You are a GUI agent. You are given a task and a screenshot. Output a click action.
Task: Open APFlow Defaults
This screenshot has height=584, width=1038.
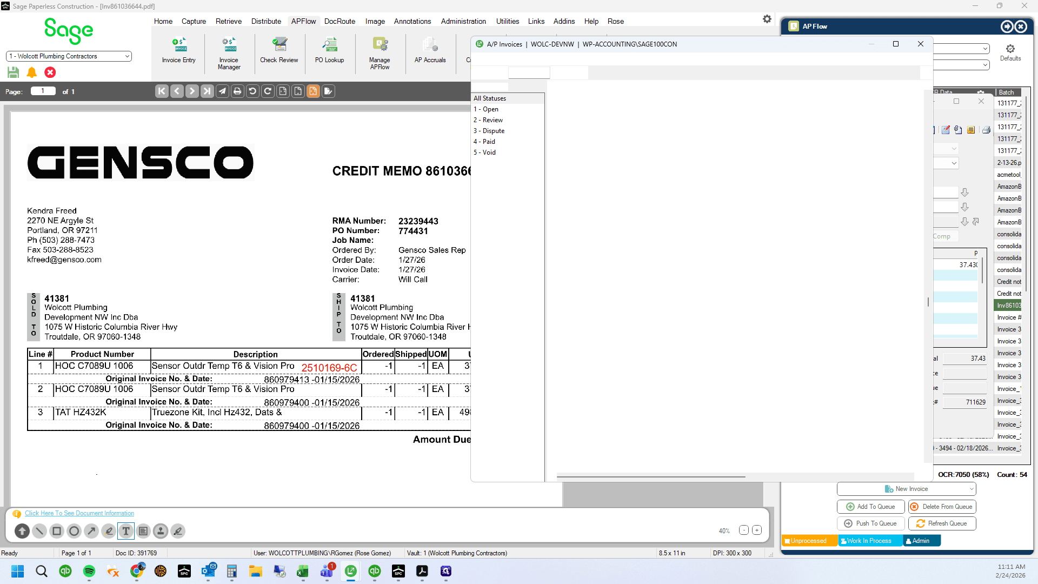(x=1010, y=52)
